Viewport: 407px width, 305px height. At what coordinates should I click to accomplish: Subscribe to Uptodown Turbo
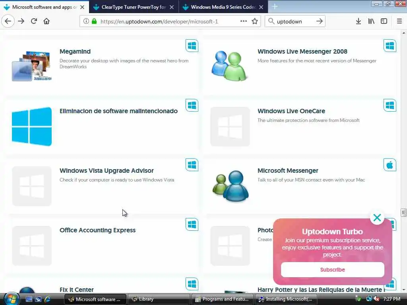[333, 270]
